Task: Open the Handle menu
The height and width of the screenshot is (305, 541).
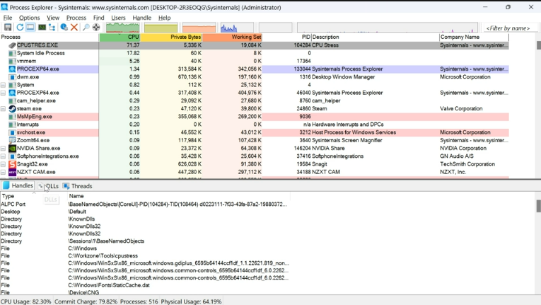Action: tap(142, 18)
